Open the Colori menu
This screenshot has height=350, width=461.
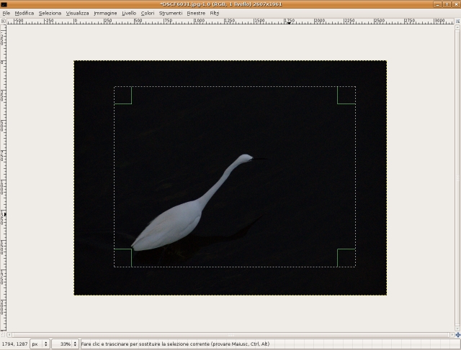[148, 13]
